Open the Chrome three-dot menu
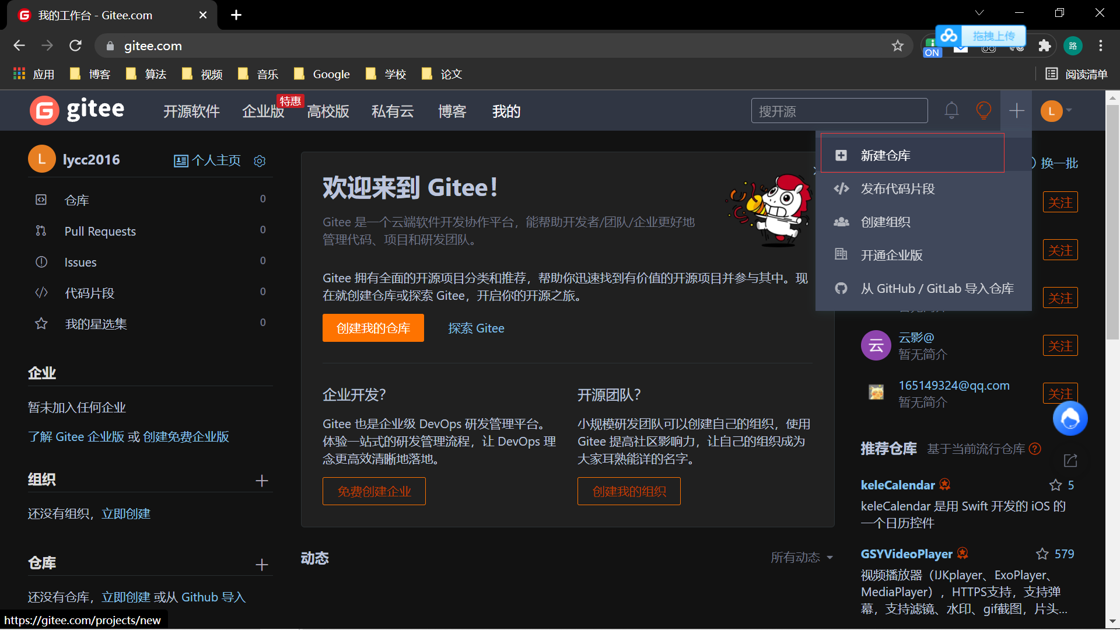 tap(1100, 45)
